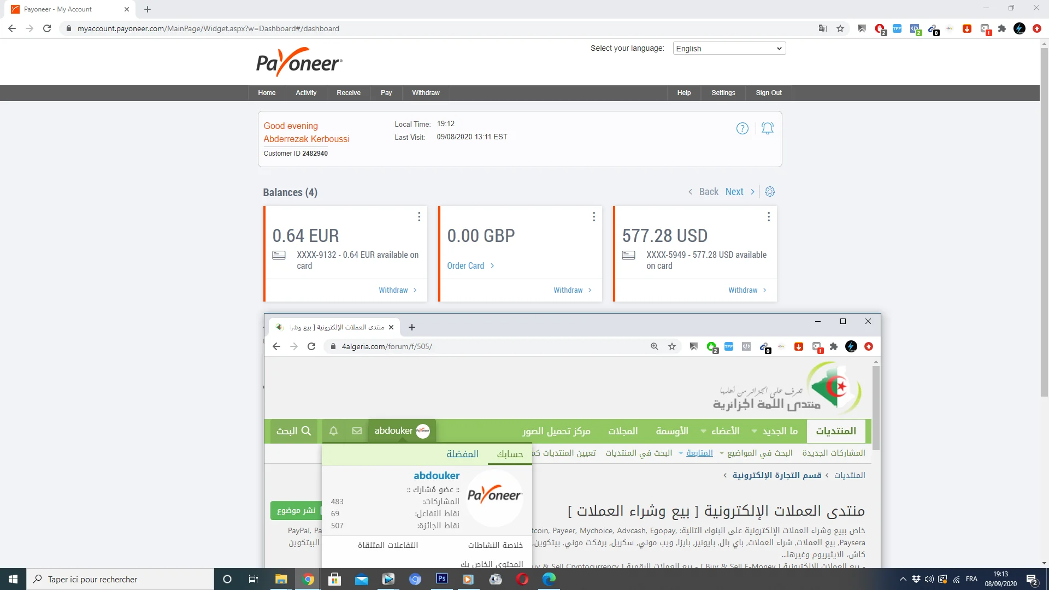Image resolution: width=1049 pixels, height=590 pixels.
Task: Open three-dot menu on EUR balance card
Action: coord(419,217)
